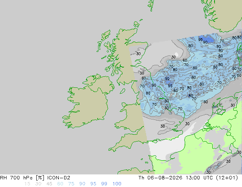Pick the 95 value in the legend
The image size is (242, 187).
[x=93, y=184]
